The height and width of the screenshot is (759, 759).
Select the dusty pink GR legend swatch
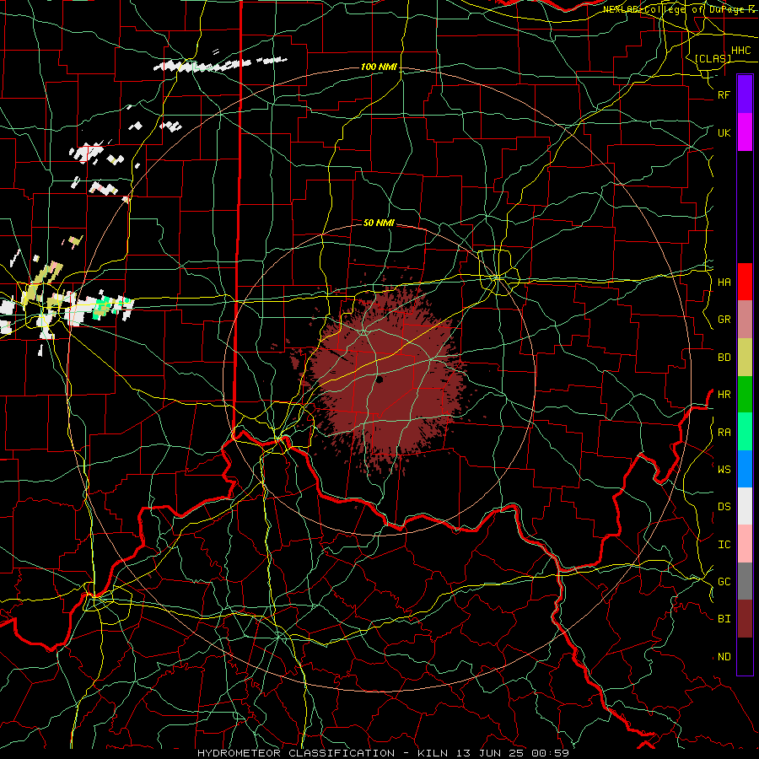[x=745, y=320]
